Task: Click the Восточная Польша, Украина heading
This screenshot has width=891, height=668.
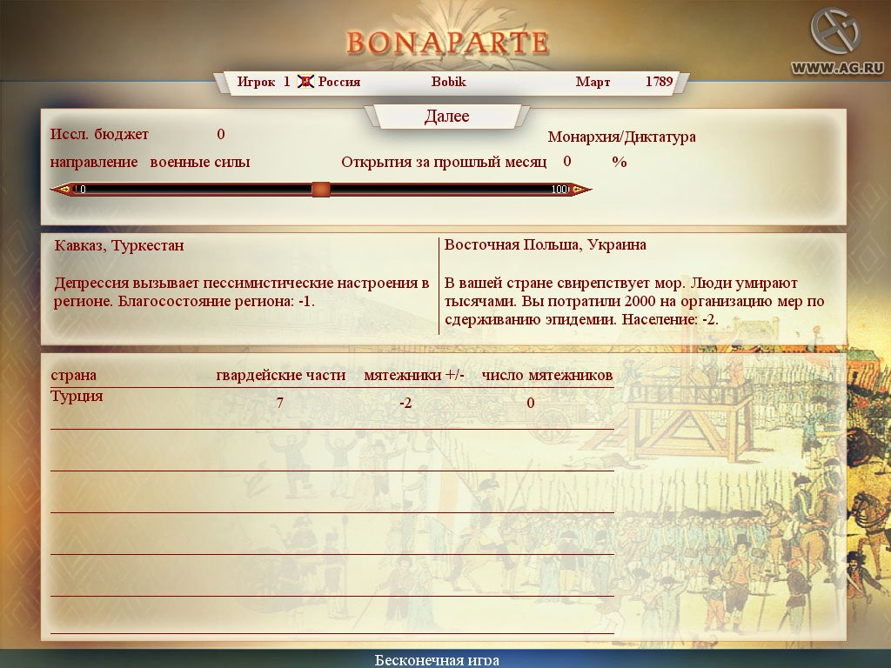Action: click(545, 244)
